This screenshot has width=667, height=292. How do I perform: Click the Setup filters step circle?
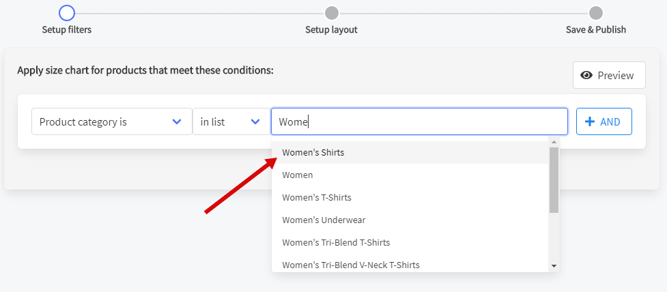[x=66, y=13]
